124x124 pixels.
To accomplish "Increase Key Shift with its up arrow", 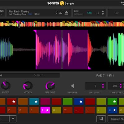I will click(x=103, y=85).
